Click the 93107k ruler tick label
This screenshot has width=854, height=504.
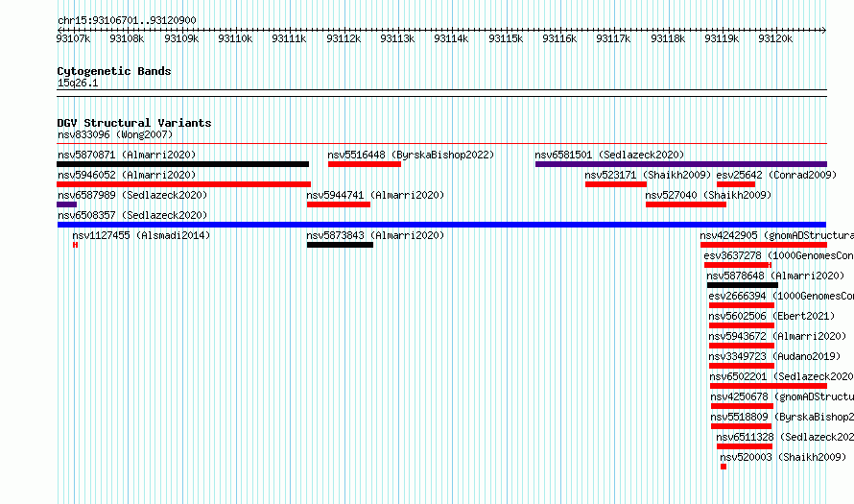[73, 38]
